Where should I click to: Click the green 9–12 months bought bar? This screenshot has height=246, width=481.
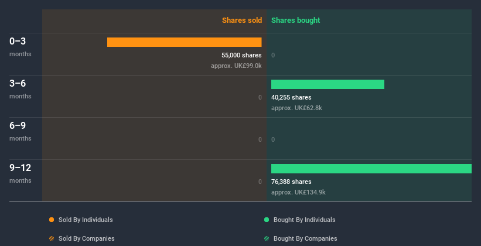(371, 169)
